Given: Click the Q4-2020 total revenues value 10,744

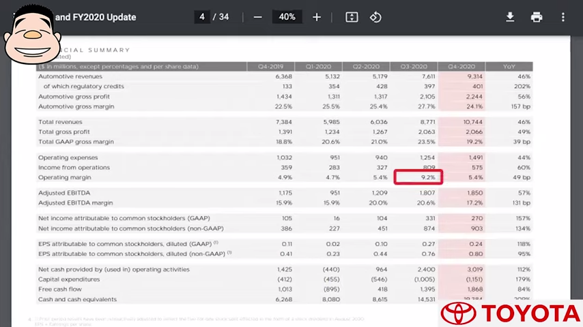Looking at the screenshot, I should pyautogui.click(x=472, y=122).
